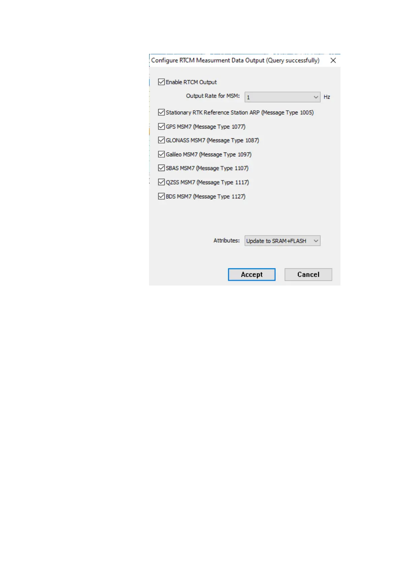The image size is (401, 567).
Task: Click the Accept button
Action: tap(252, 274)
